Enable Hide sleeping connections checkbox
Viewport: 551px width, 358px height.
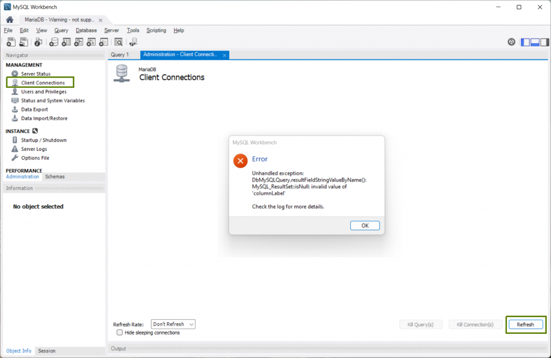click(x=120, y=332)
